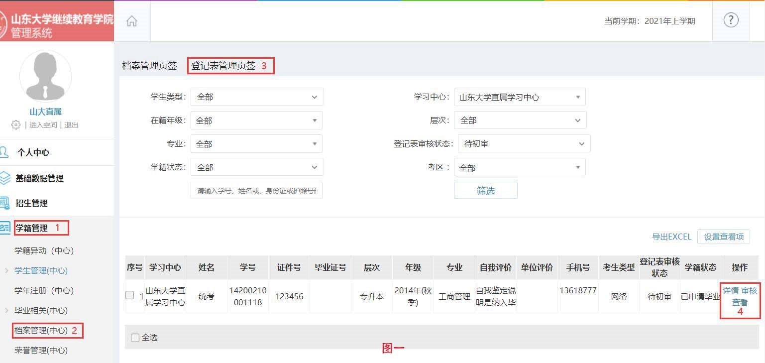Click the settings gear under the avatar
Image resolution: width=765 pixels, height=363 pixels.
(16, 125)
